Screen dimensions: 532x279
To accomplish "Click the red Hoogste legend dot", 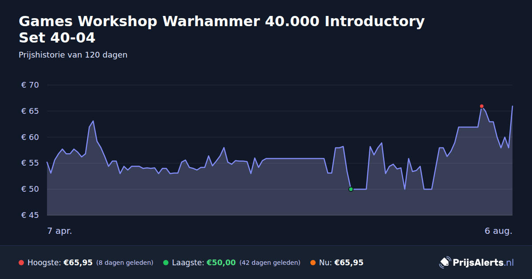I will click(x=21, y=263).
